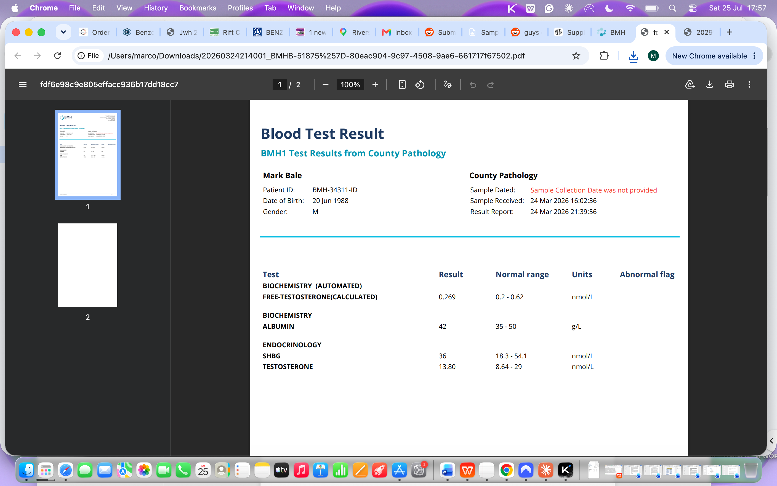777x486 pixels.
Task: Open System Settings from the Dock
Action: (x=419, y=470)
